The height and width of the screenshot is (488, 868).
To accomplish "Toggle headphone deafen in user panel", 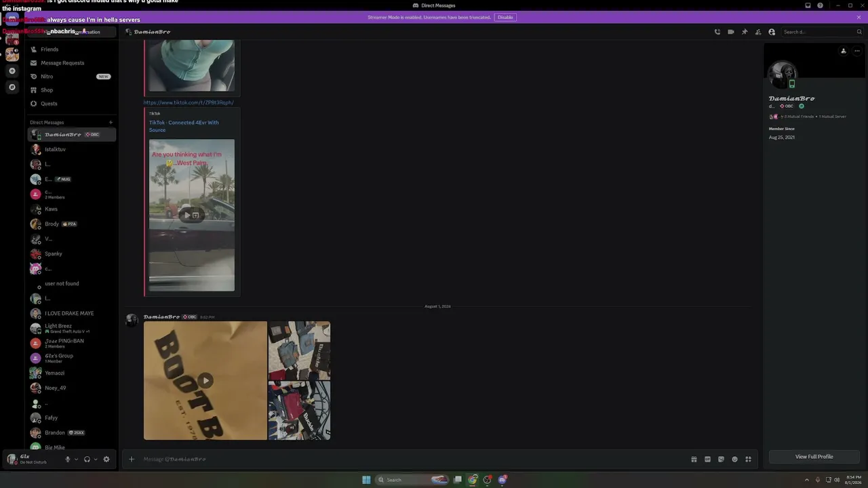I will pos(87,459).
